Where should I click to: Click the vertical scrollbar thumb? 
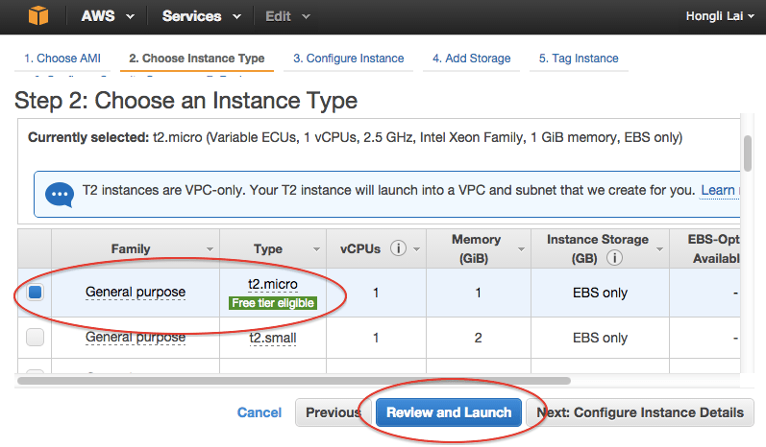pos(748,153)
